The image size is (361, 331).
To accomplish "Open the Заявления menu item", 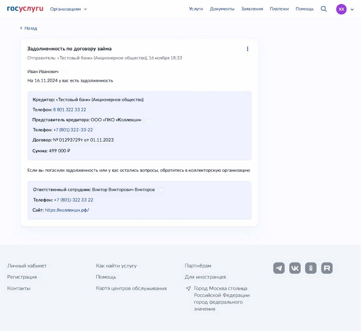I will 252,9.
